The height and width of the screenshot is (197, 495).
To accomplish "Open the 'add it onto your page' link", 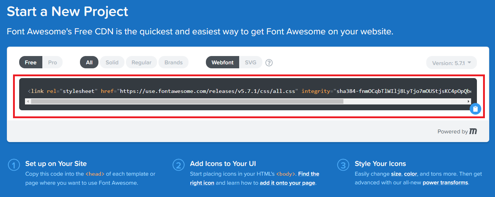I will [287, 183].
